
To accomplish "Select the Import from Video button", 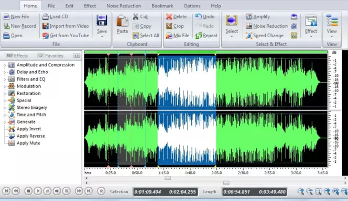I will 66,26.
